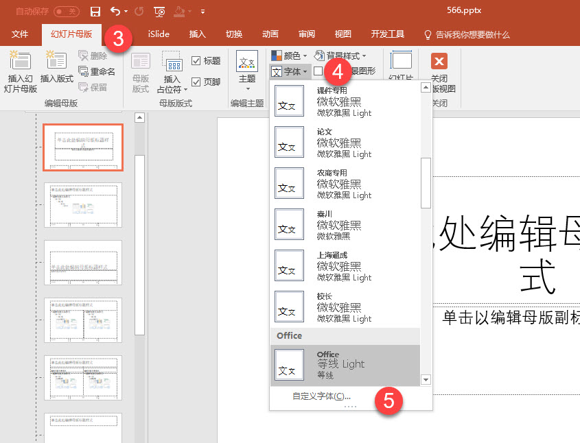Open the 文件 File tab

(x=20, y=34)
